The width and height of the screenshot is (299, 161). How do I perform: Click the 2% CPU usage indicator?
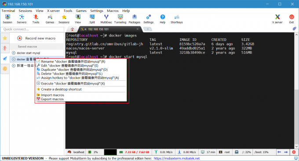coord(93,152)
